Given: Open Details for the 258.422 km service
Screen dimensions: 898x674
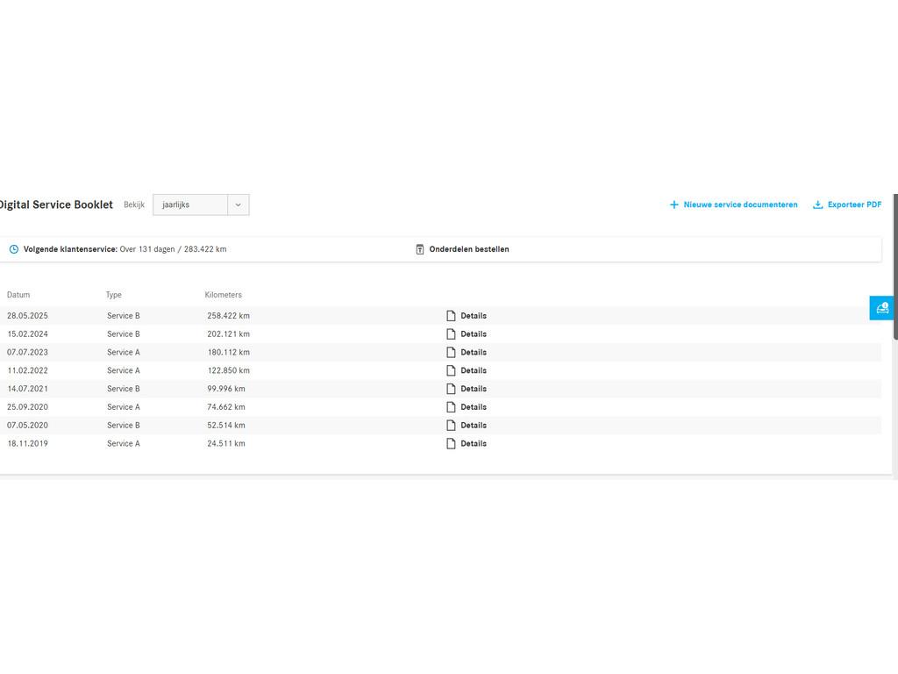Looking at the screenshot, I should click(x=474, y=316).
